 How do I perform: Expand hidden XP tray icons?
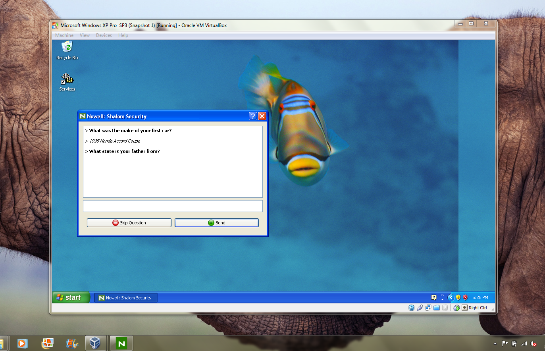point(451,297)
